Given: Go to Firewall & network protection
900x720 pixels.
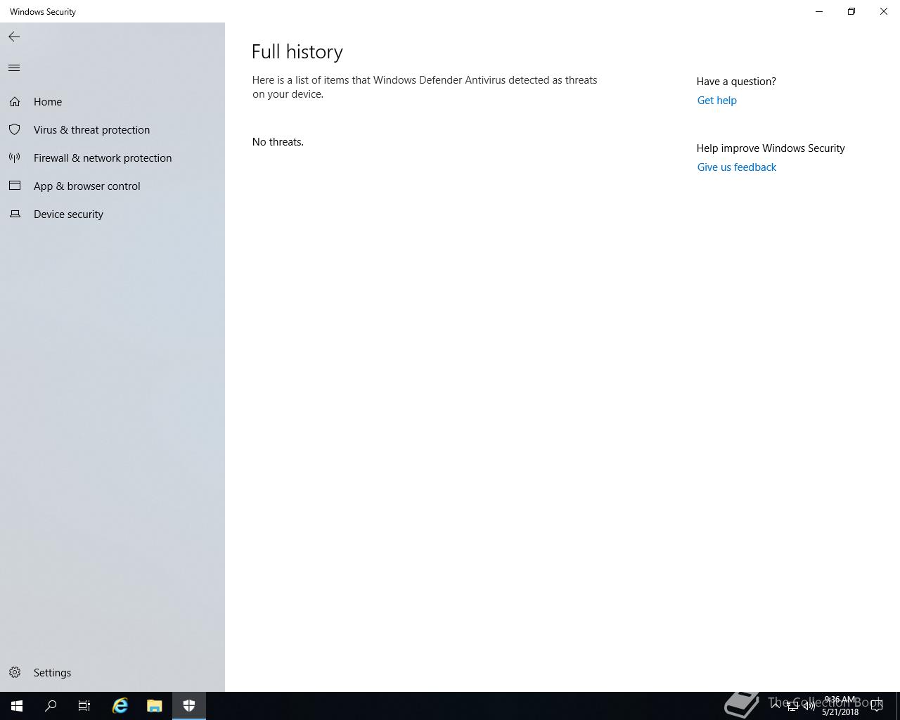Looking at the screenshot, I should [112, 157].
